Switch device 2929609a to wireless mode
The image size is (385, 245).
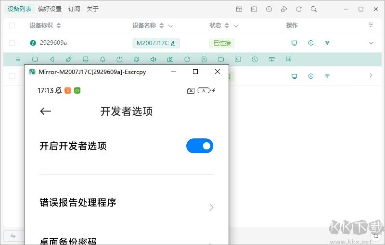327,43
